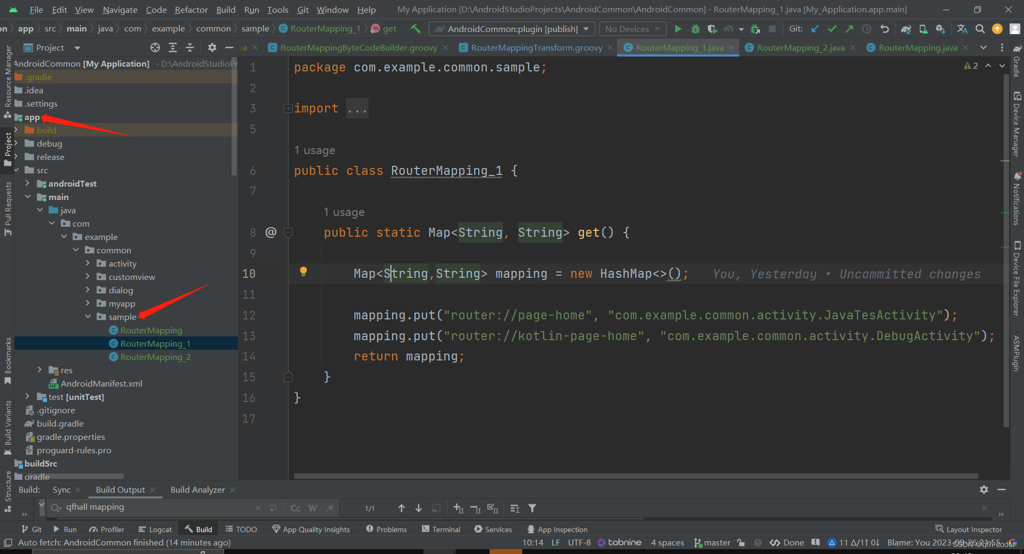Hide the Project tool window
Viewport: 1024px width, 554px height.
point(229,47)
